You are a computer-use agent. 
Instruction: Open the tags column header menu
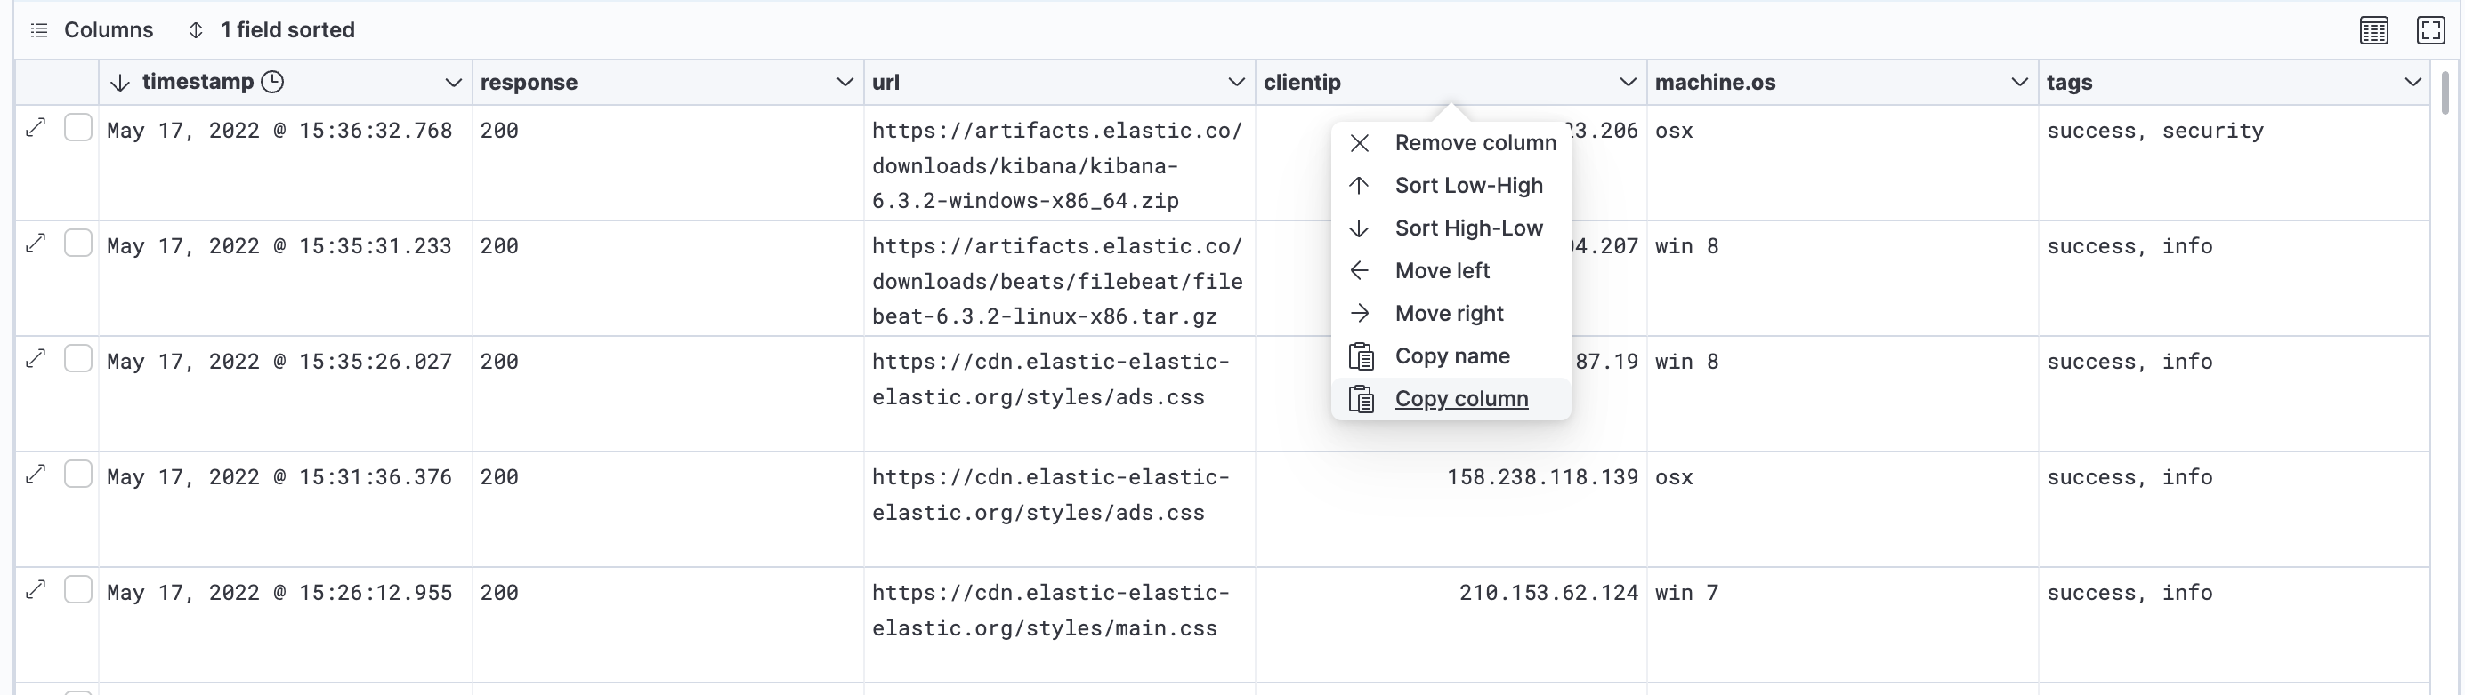2413,84
